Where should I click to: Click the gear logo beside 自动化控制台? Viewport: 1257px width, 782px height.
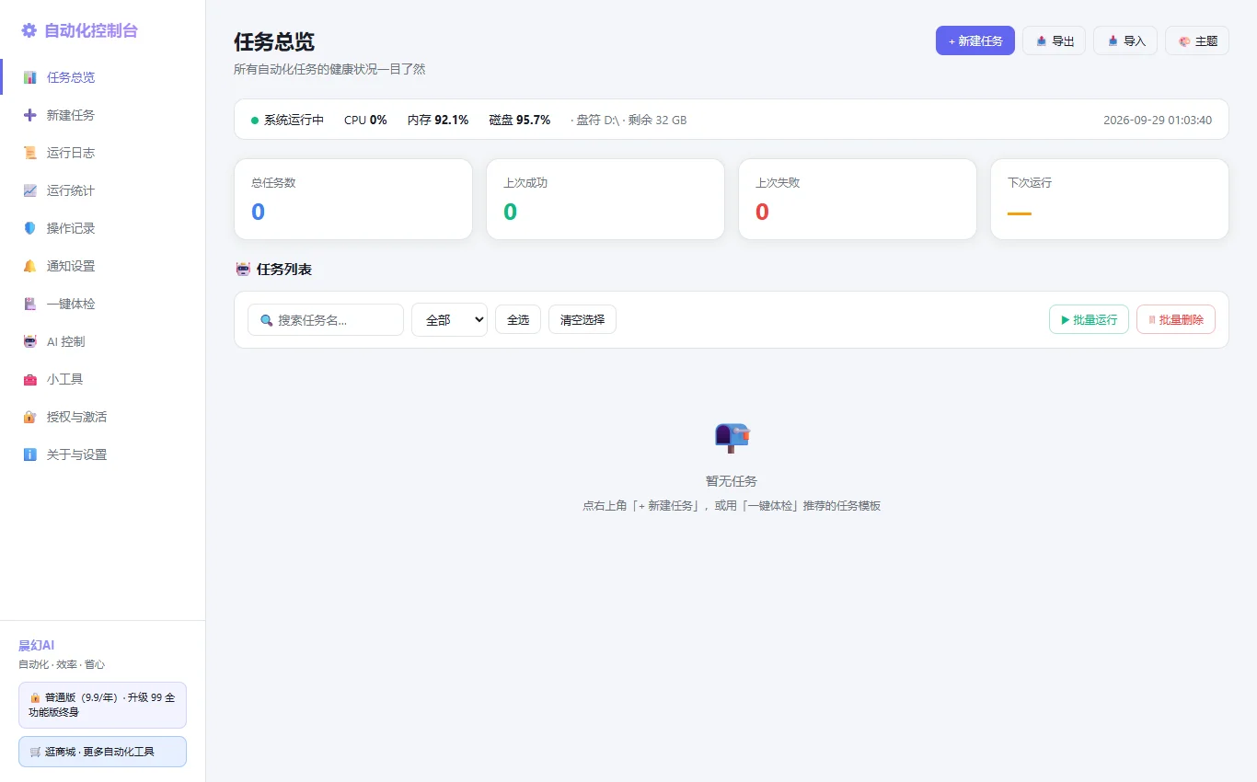pyautogui.click(x=29, y=30)
